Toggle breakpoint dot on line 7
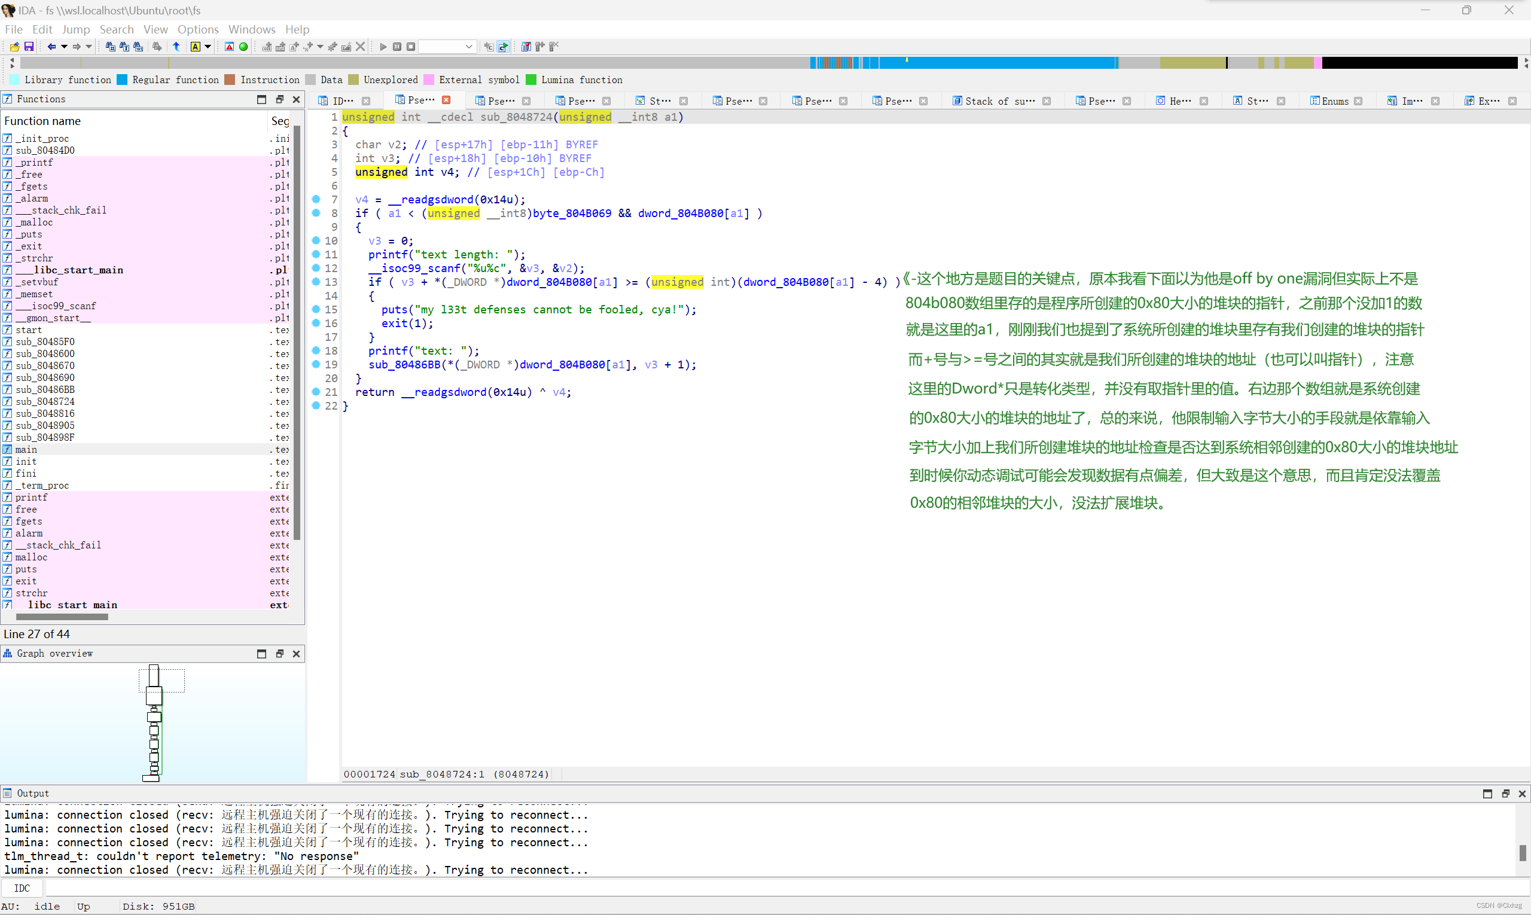 [x=316, y=199]
